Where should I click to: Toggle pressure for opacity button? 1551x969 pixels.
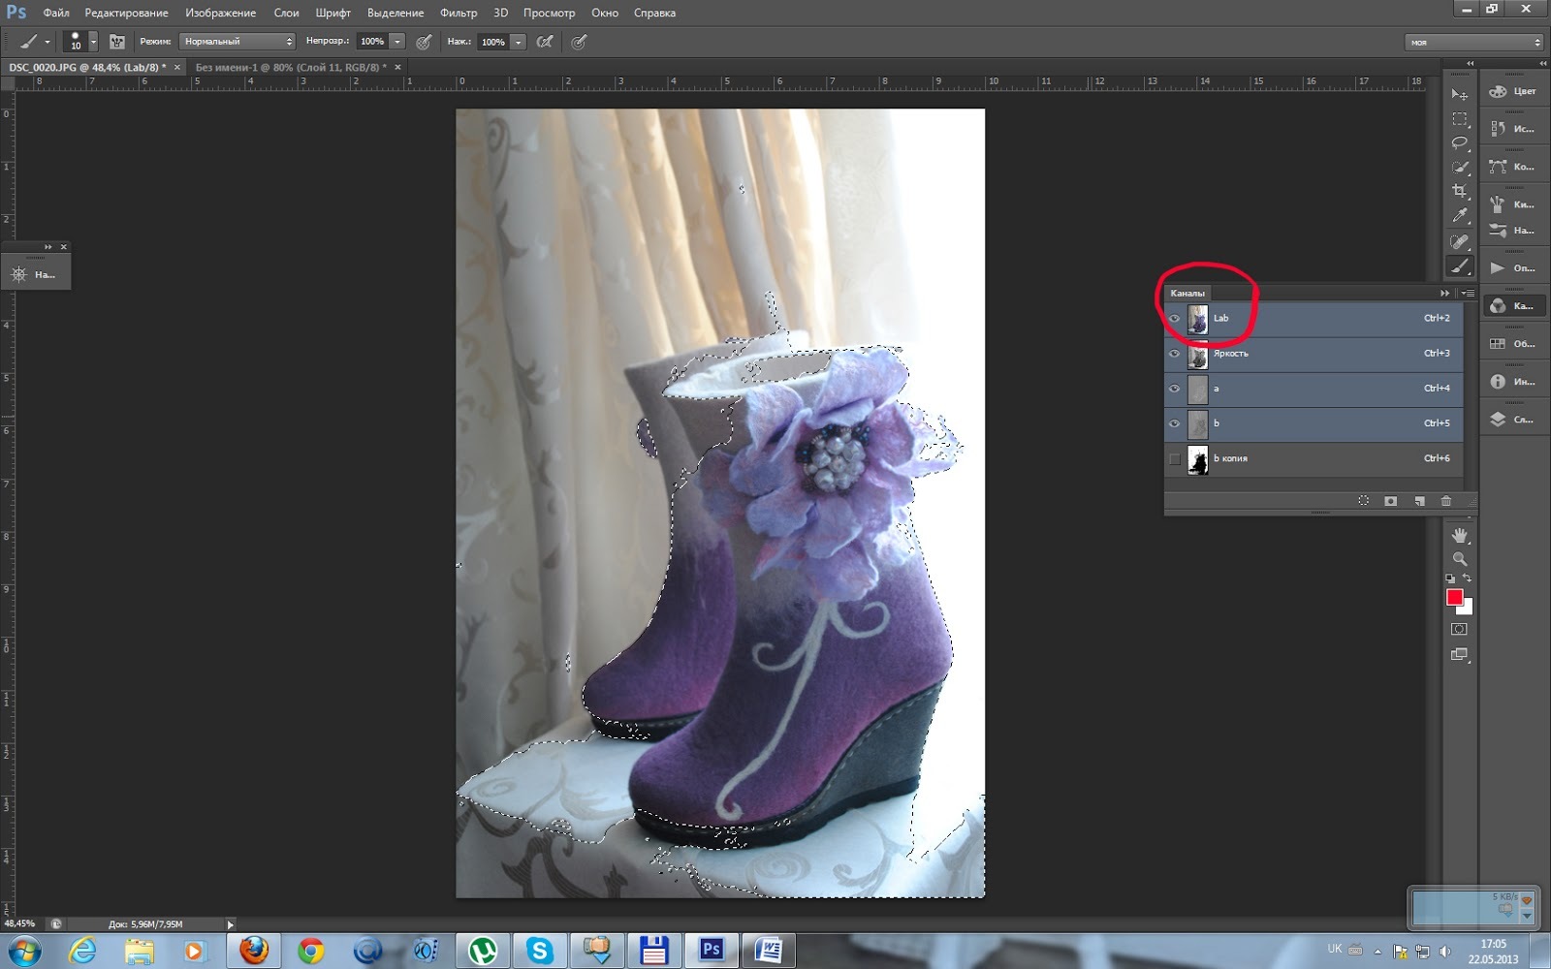(x=424, y=42)
